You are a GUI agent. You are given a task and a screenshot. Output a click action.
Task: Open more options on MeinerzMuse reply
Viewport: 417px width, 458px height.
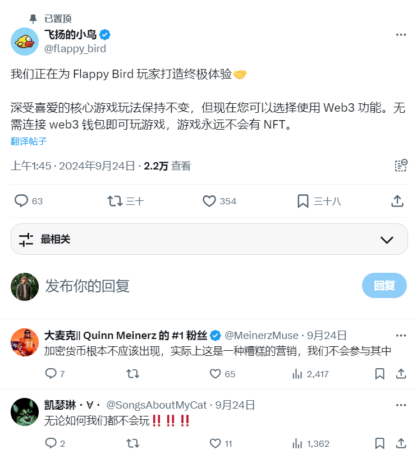point(401,335)
